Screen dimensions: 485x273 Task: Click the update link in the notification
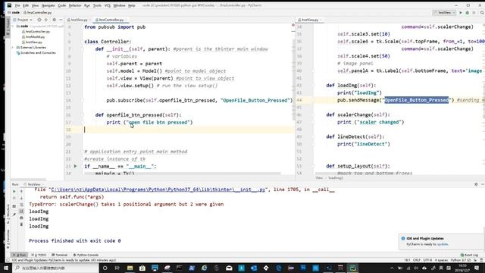(x=443, y=244)
